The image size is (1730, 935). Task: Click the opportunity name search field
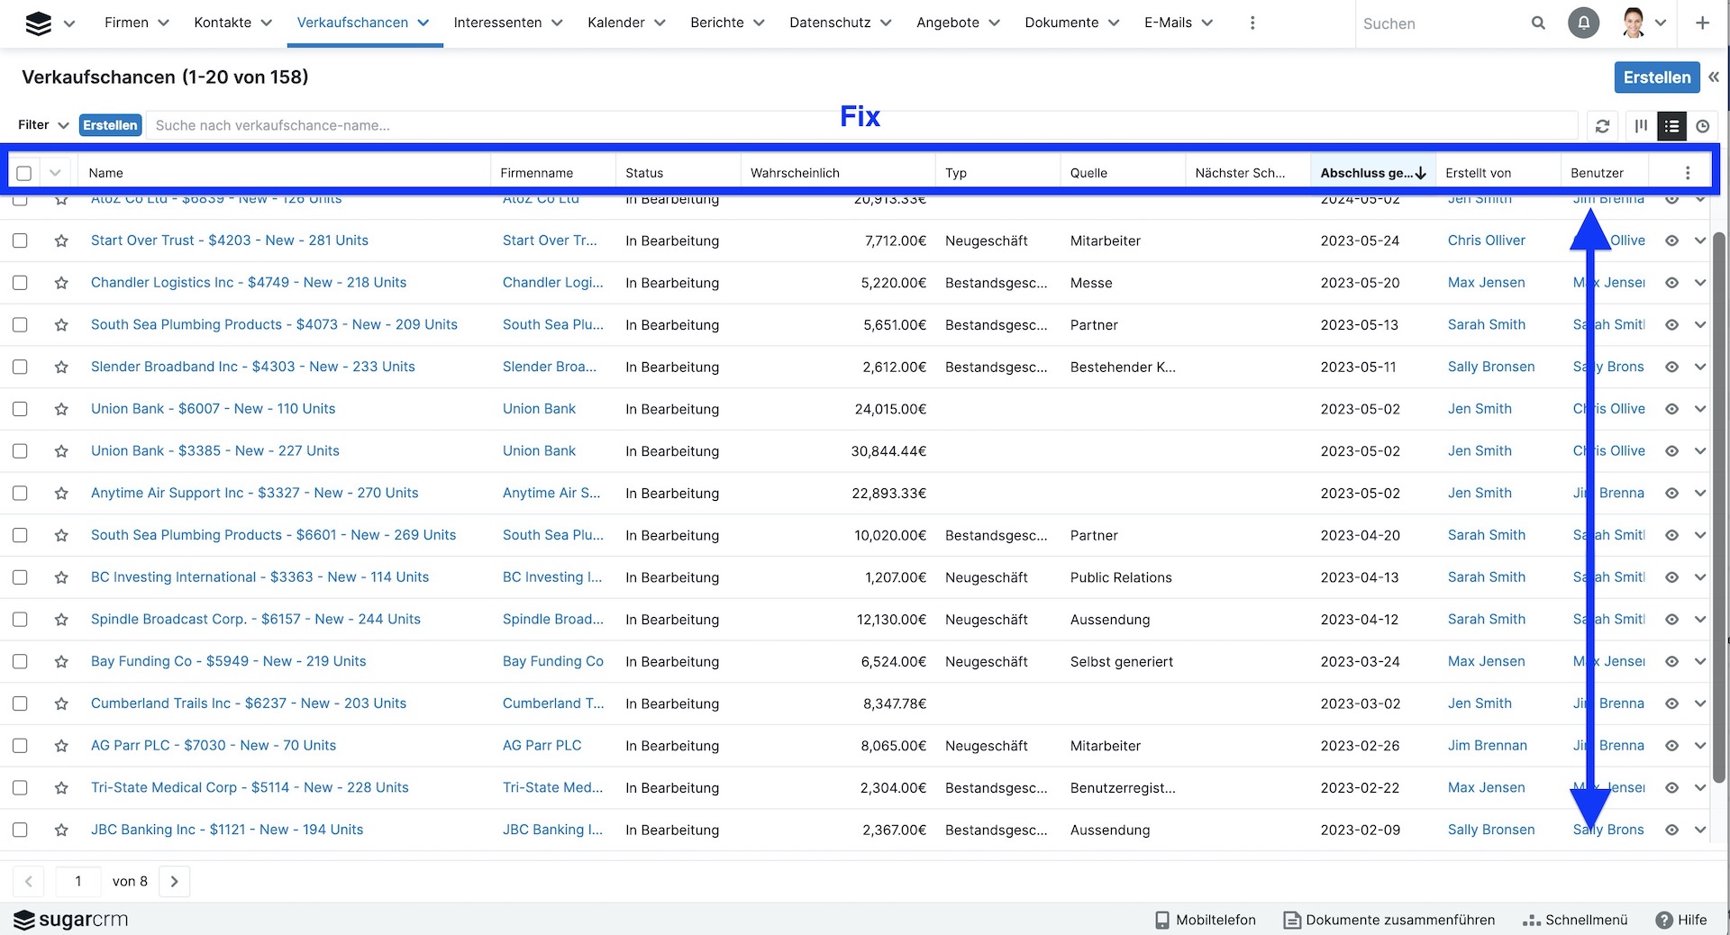(x=860, y=125)
